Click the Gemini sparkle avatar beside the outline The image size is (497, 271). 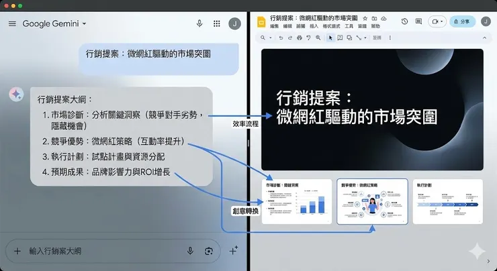[16, 95]
